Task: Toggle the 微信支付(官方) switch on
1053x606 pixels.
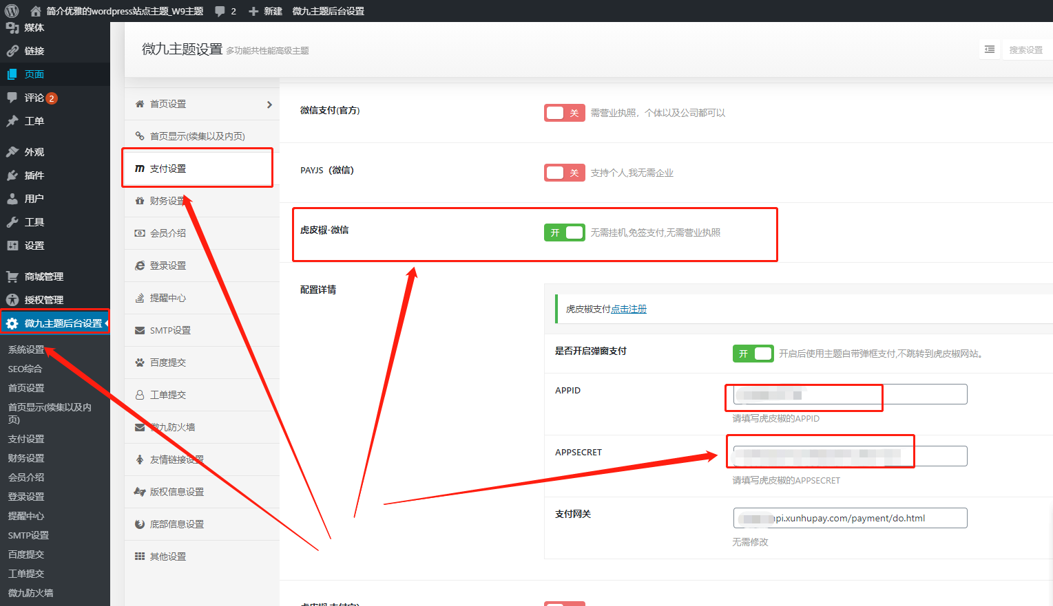Action: pos(565,113)
